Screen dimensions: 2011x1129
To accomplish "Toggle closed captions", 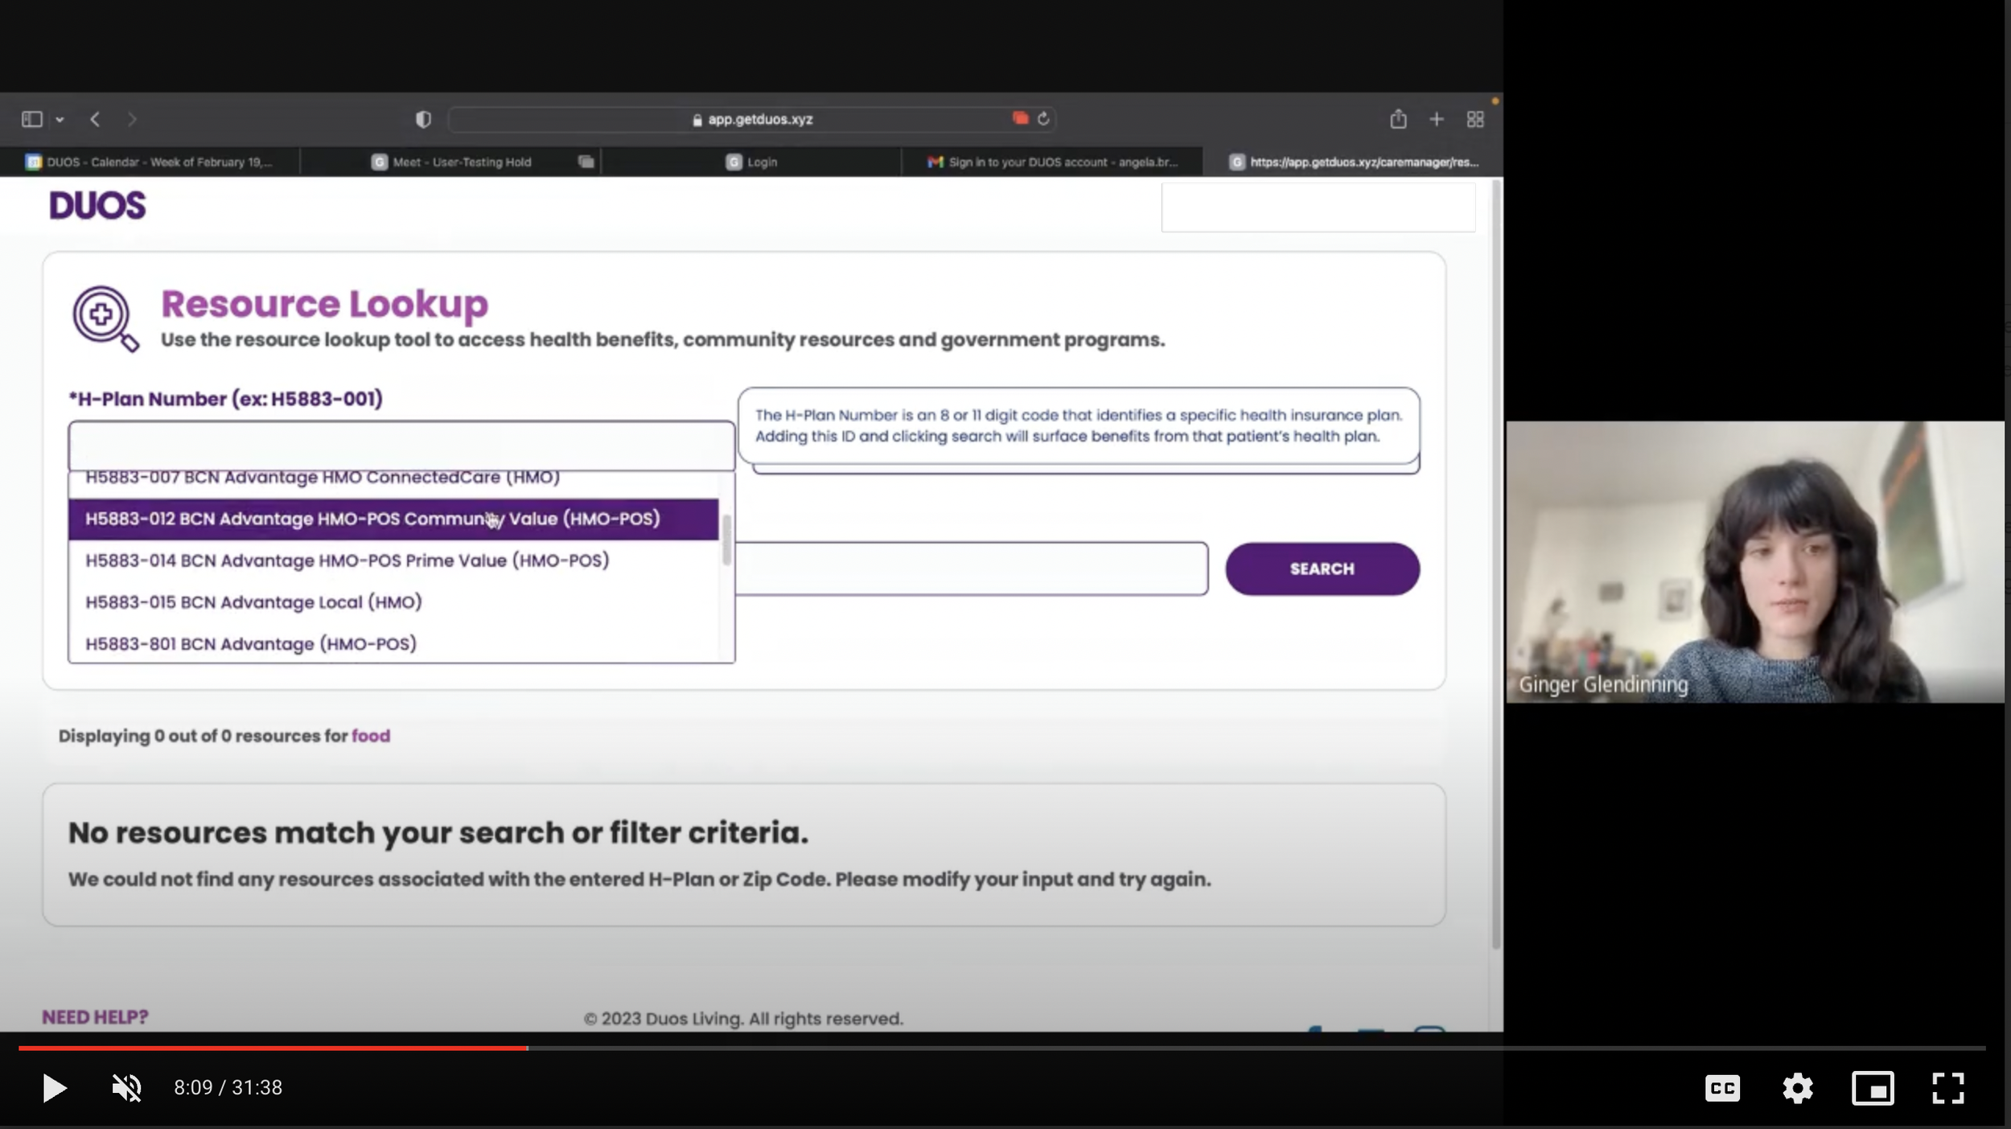I will click(1722, 1088).
